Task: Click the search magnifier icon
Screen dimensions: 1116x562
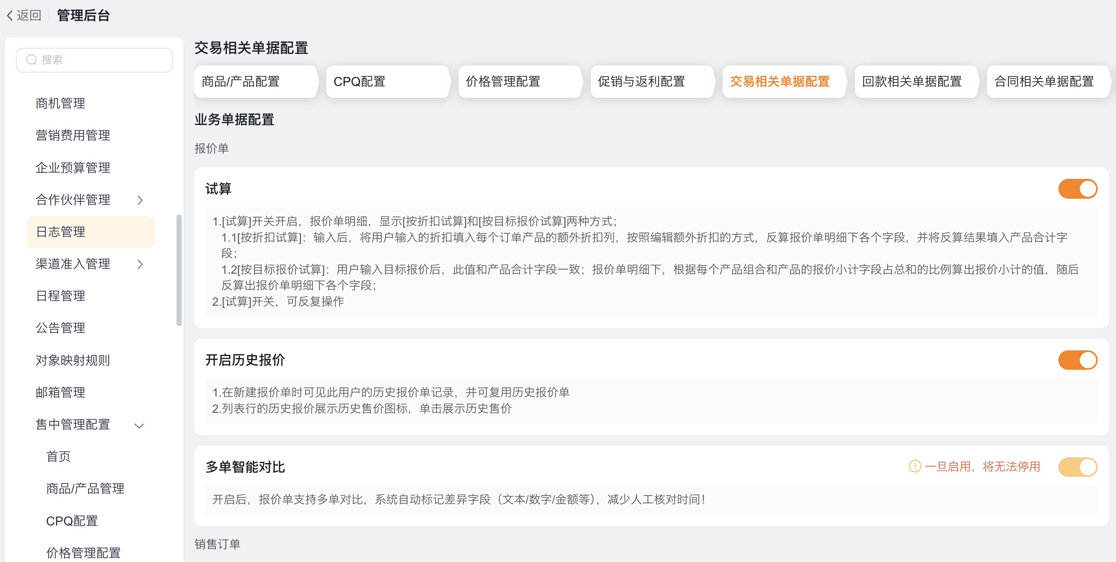Action: (31, 60)
